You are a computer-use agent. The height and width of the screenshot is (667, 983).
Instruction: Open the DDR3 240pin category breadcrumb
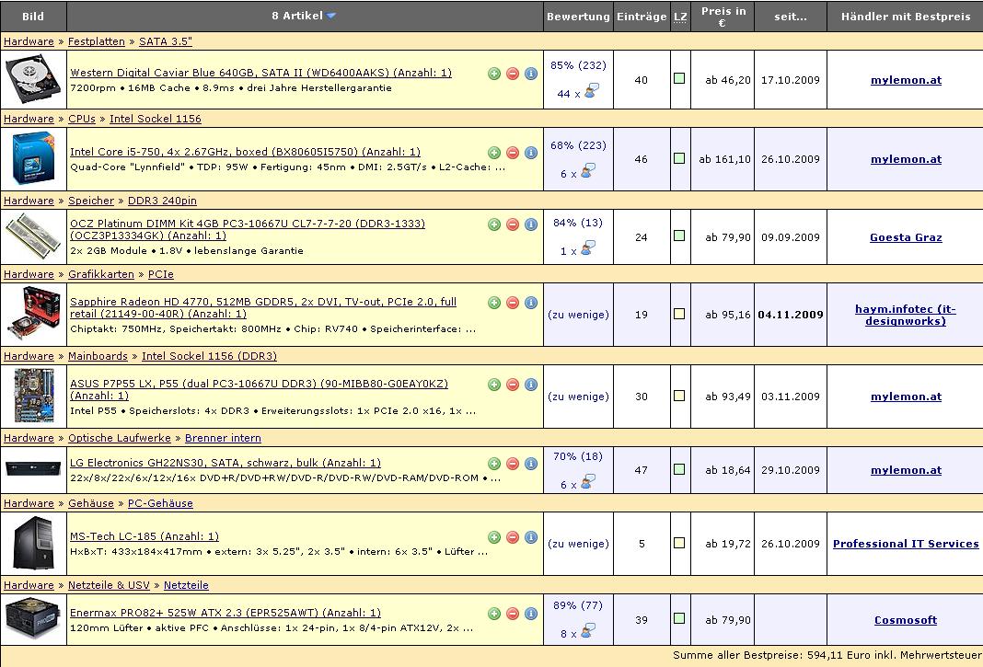tap(162, 201)
